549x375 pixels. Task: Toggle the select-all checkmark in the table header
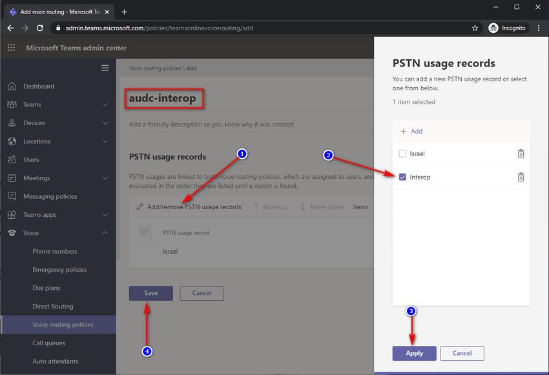(x=144, y=232)
